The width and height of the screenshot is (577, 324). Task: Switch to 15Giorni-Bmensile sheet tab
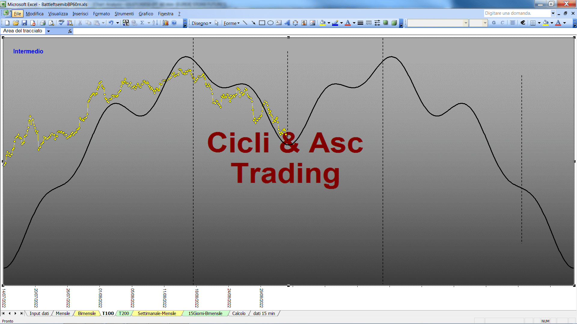tap(205, 313)
